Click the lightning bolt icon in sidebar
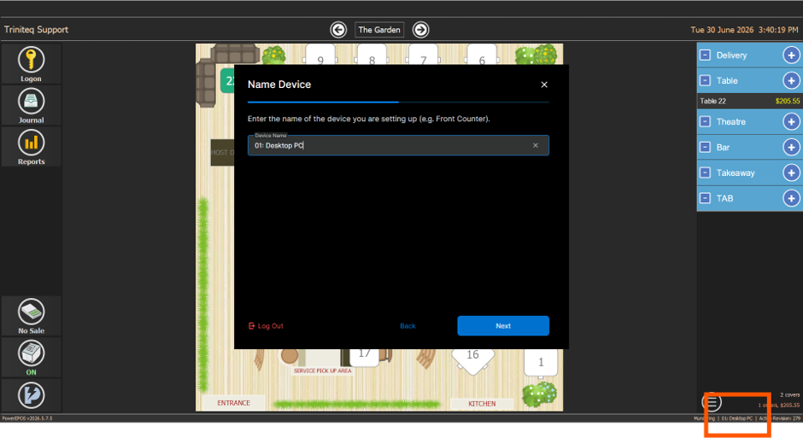Image resolution: width=803 pixels, height=438 pixels. pyautogui.click(x=32, y=395)
